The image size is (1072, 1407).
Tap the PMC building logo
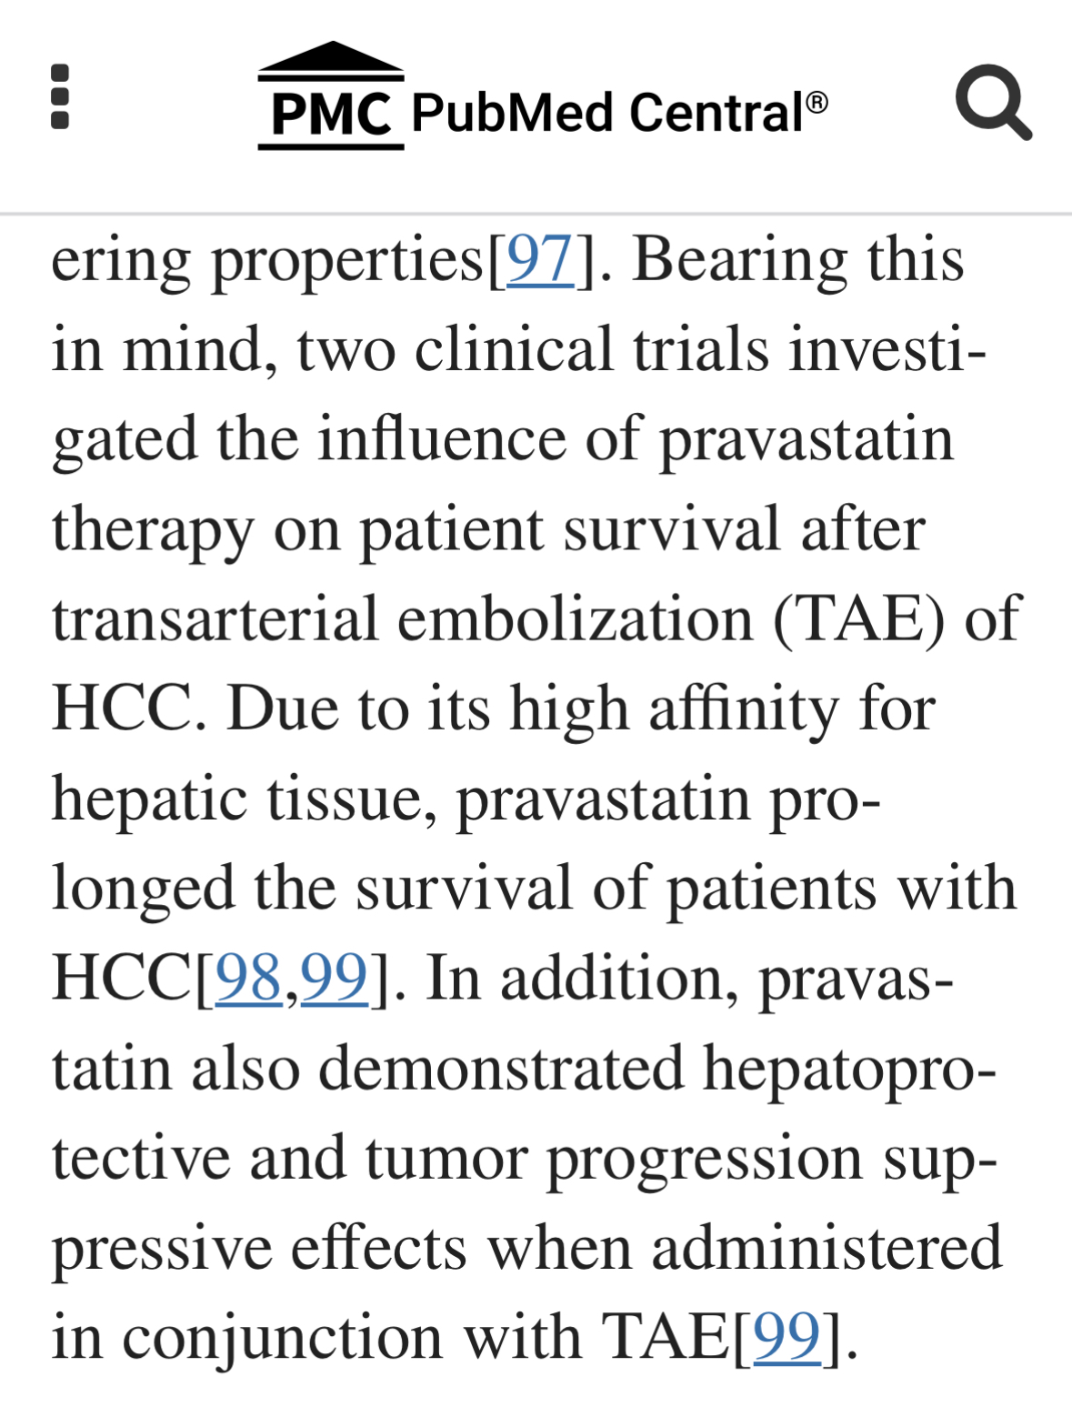pyautogui.click(x=331, y=95)
